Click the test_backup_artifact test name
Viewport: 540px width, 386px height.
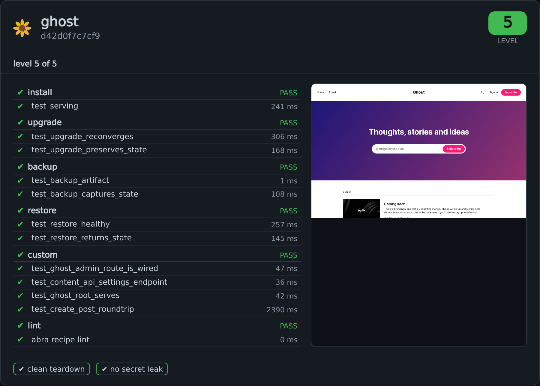click(70, 180)
